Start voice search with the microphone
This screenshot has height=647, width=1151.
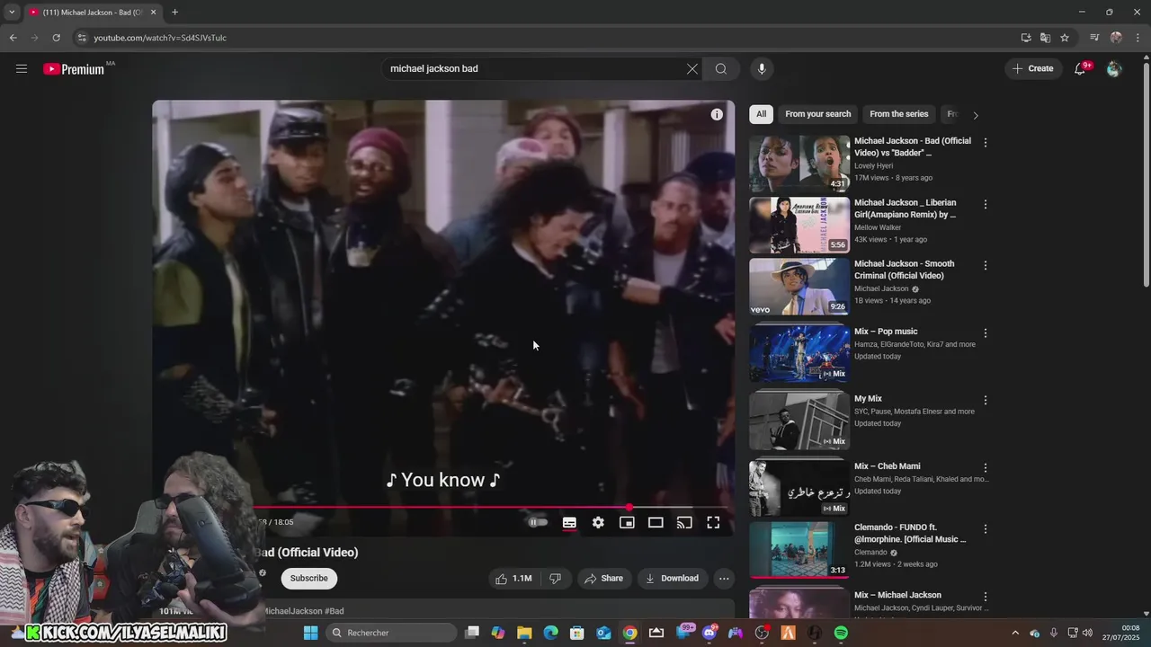coord(762,68)
